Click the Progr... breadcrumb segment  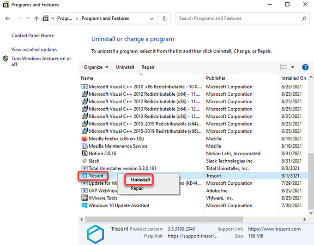tap(65, 18)
